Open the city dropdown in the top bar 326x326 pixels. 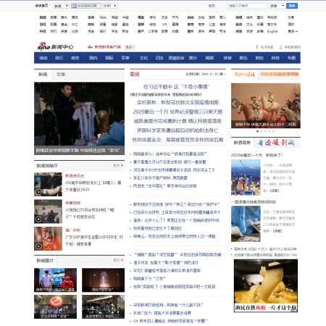tap(62, 6)
